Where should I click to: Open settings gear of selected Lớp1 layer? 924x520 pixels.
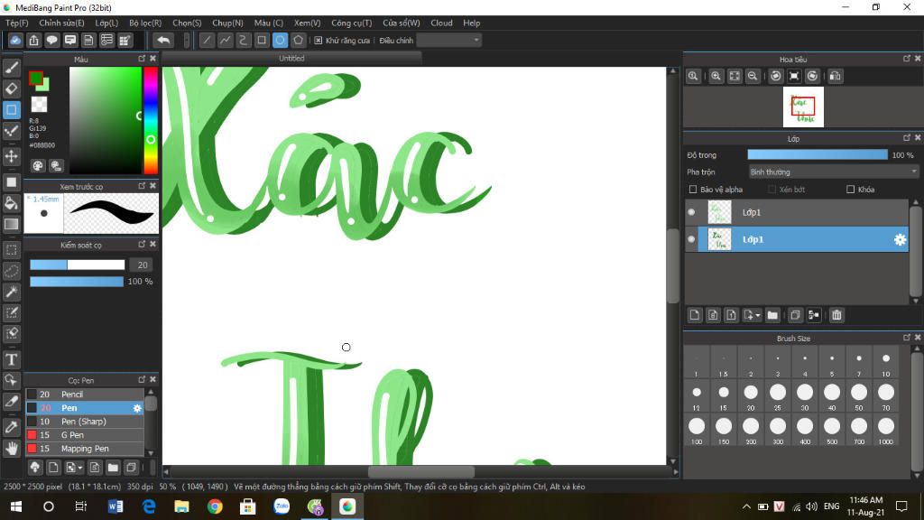click(900, 239)
